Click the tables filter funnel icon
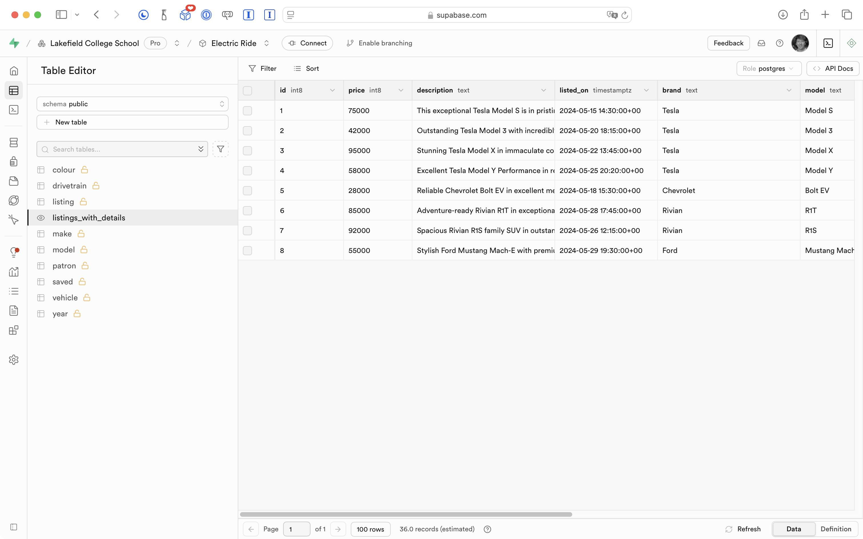Viewport: 863px width, 539px height. tap(220, 149)
